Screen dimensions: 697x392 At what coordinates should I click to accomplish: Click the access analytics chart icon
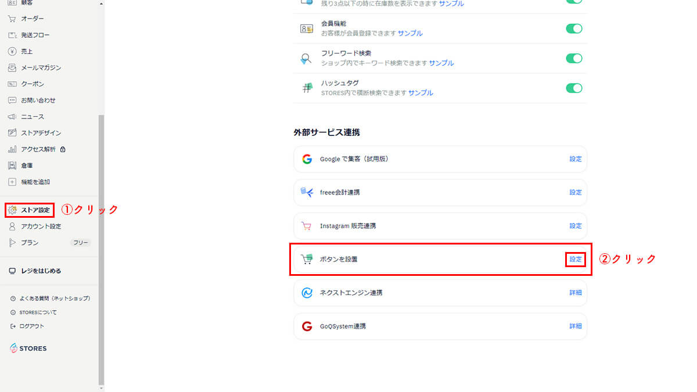(x=12, y=149)
